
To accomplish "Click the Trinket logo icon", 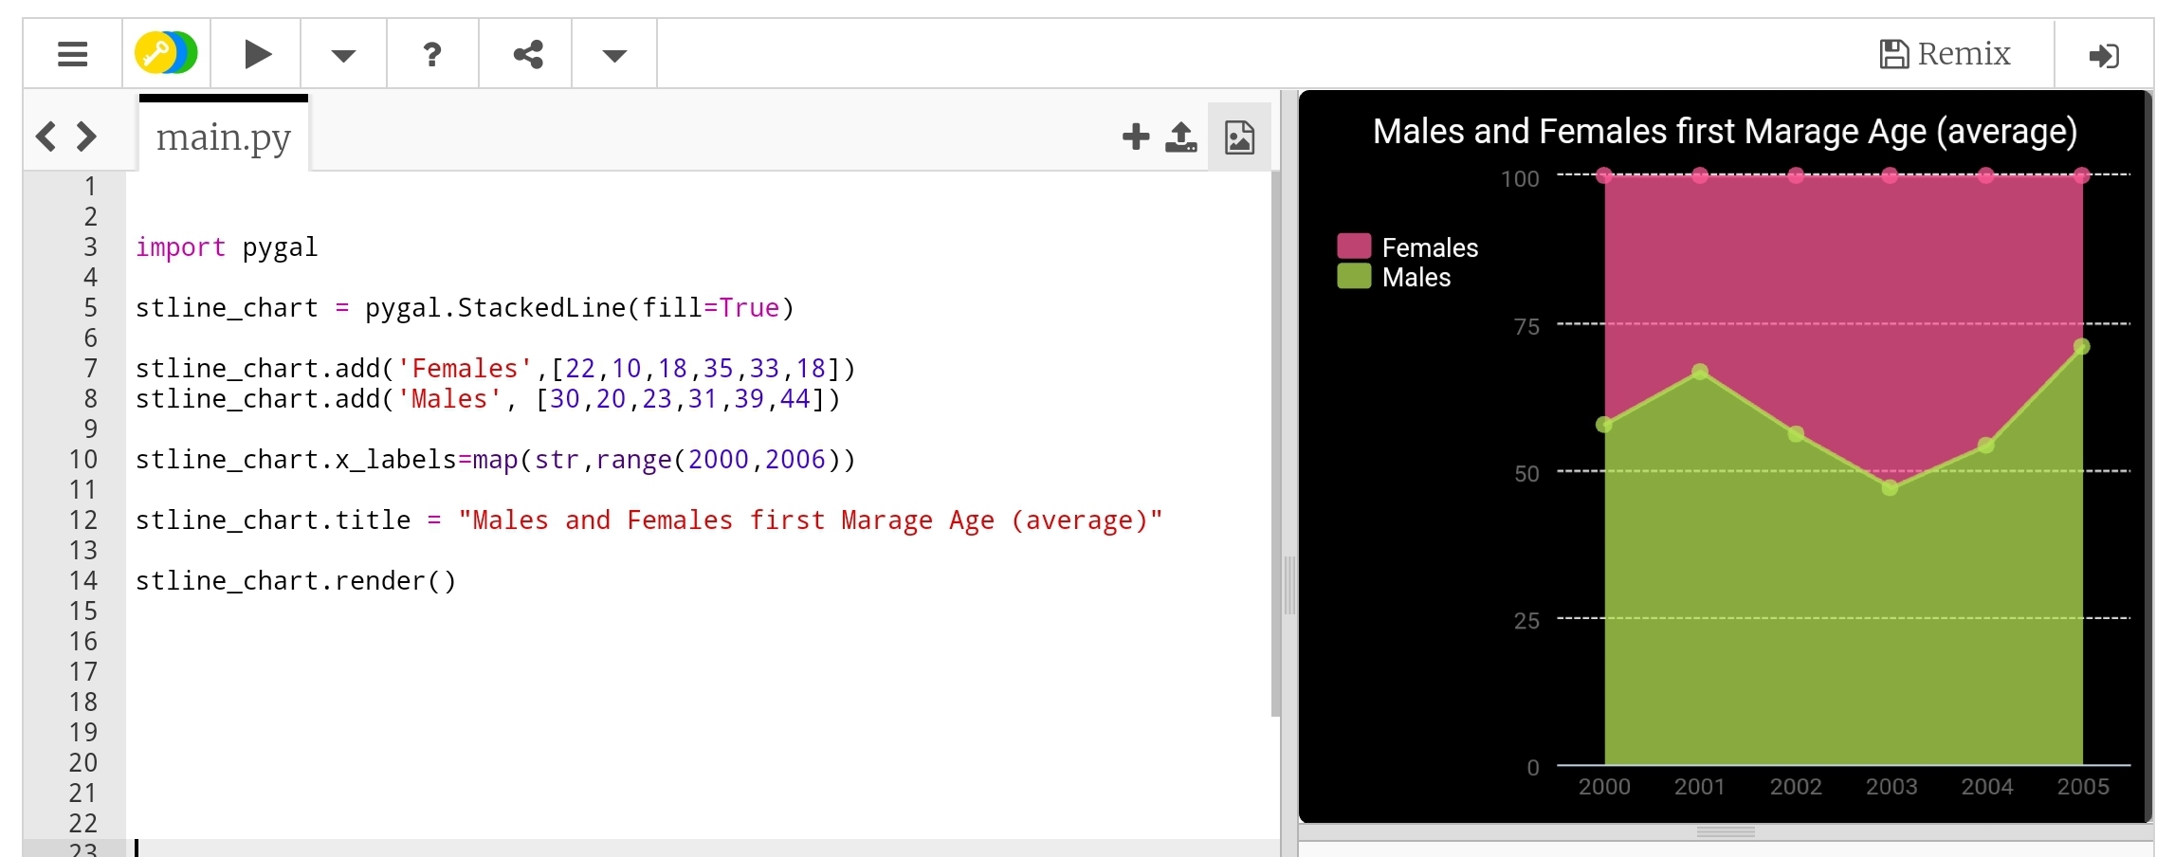I will pyautogui.click(x=166, y=54).
